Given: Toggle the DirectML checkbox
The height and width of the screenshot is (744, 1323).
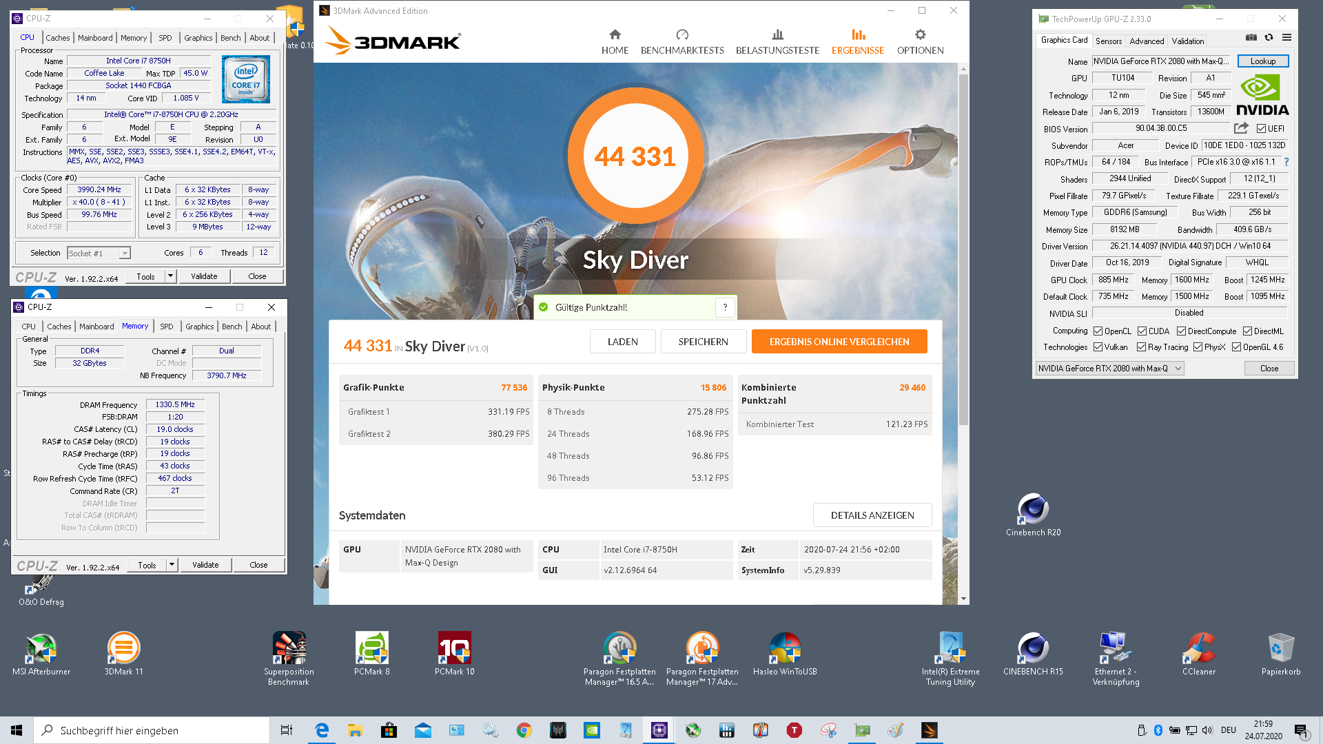Looking at the screenshot, I should (1247, 331).
